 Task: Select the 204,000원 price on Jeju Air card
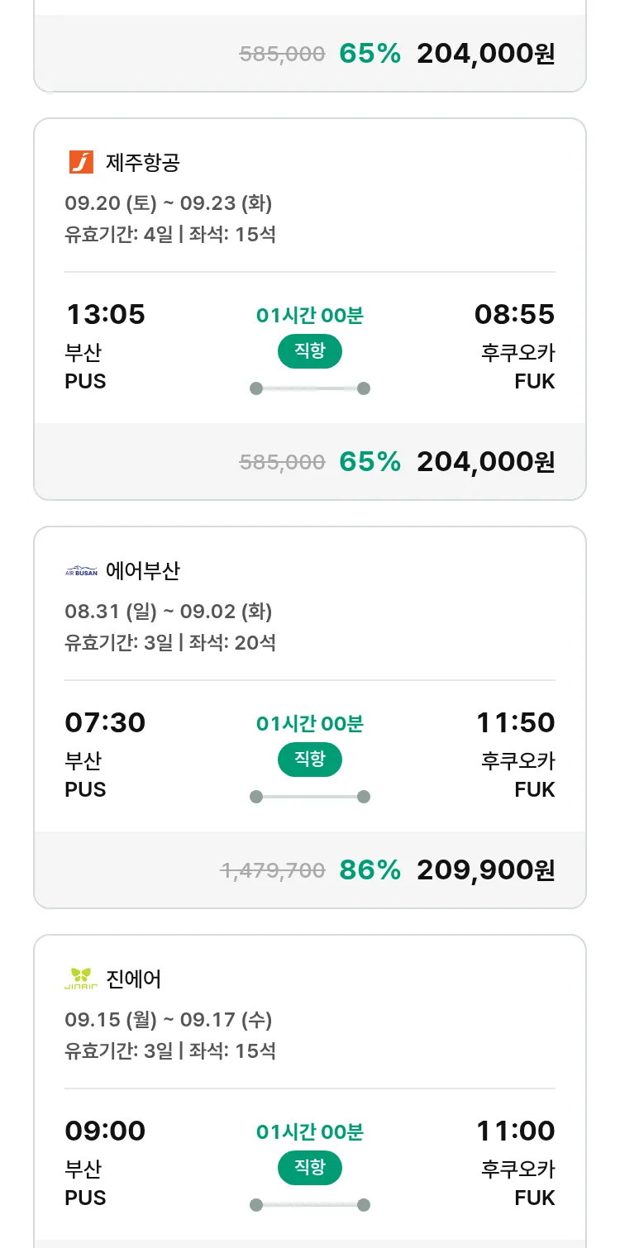click(x=485, y=461)
